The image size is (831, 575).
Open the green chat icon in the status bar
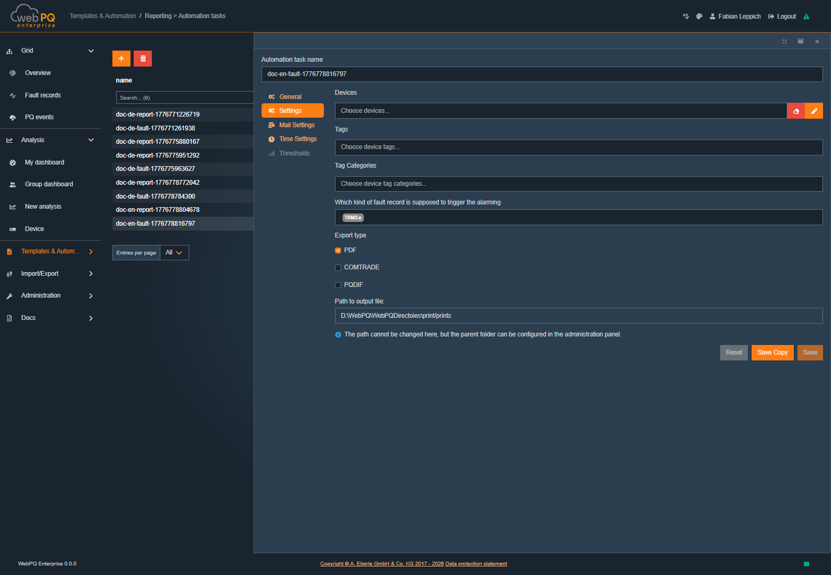(806, 563)
